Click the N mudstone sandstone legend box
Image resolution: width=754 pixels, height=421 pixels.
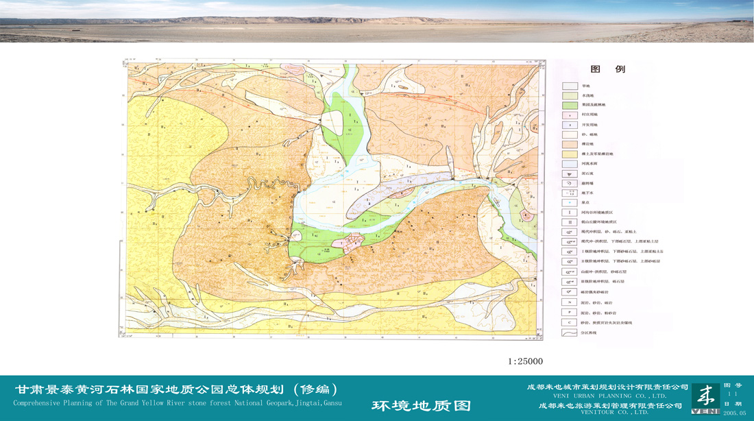(x=570, y=302)
